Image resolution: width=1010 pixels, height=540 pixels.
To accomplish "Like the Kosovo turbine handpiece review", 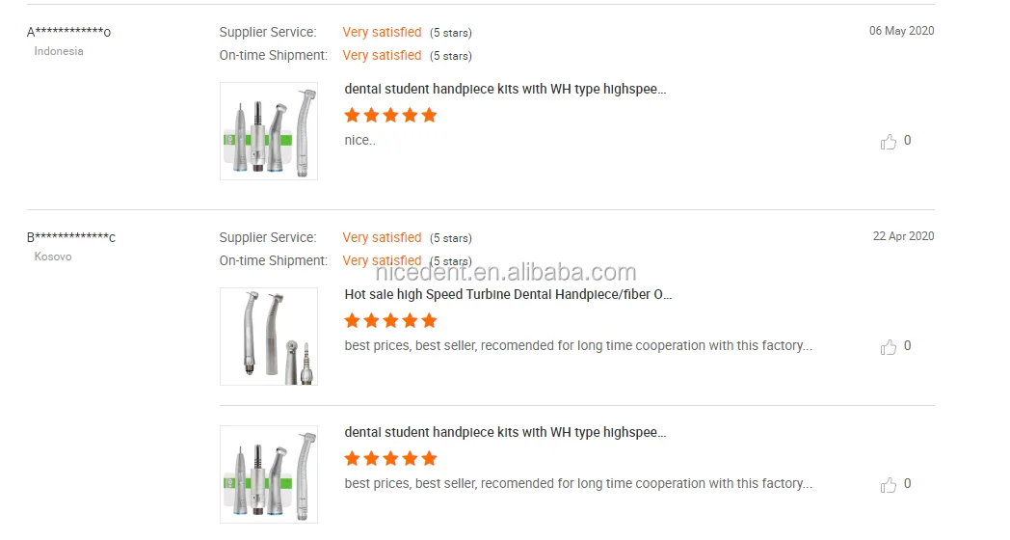I will (x=889, y=347).
